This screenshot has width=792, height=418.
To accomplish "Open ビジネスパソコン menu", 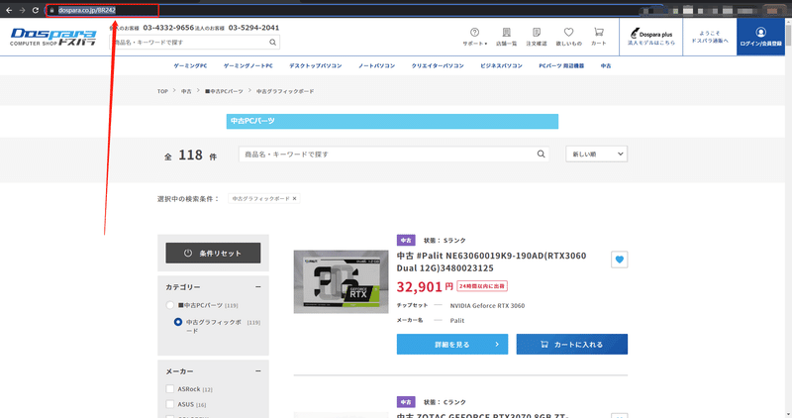I will [x=502, y=65].
